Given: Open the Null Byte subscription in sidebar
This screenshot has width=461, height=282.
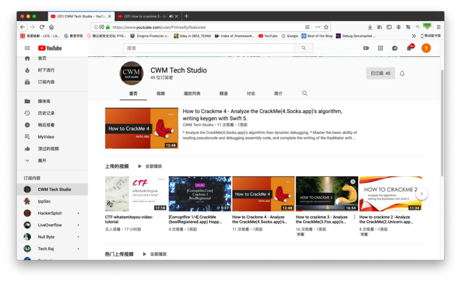Looking at the screenshot, I should click(x=52, y=237).
